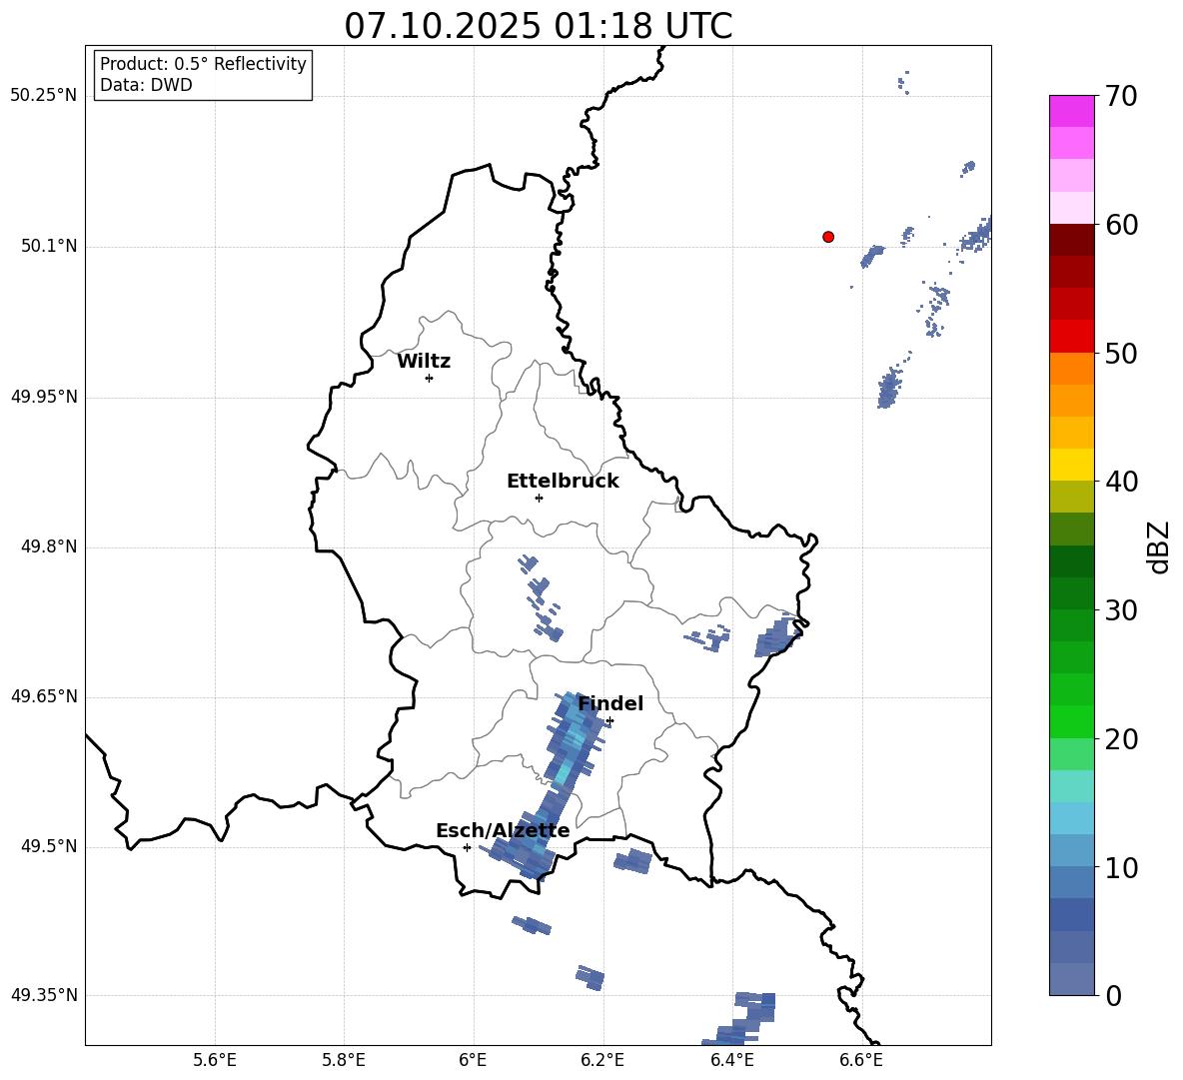
Task: Select the Esch/Alzette city label
Action: tap(503, 831)
